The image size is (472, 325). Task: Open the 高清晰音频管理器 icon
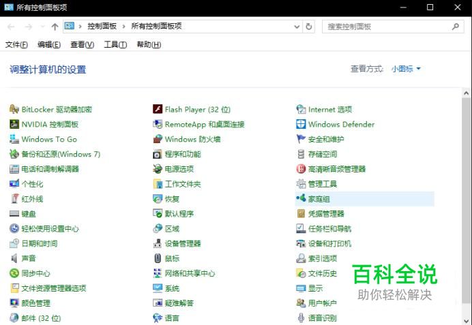coord(301,169)
